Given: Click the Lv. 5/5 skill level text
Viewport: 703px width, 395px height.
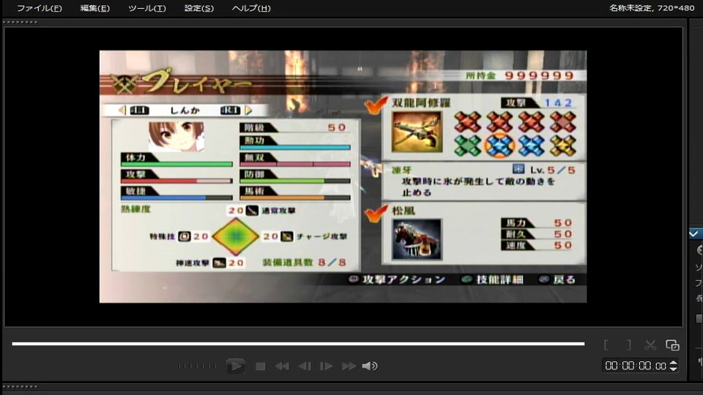Looking at the screenshot, I should pos(552,170).
